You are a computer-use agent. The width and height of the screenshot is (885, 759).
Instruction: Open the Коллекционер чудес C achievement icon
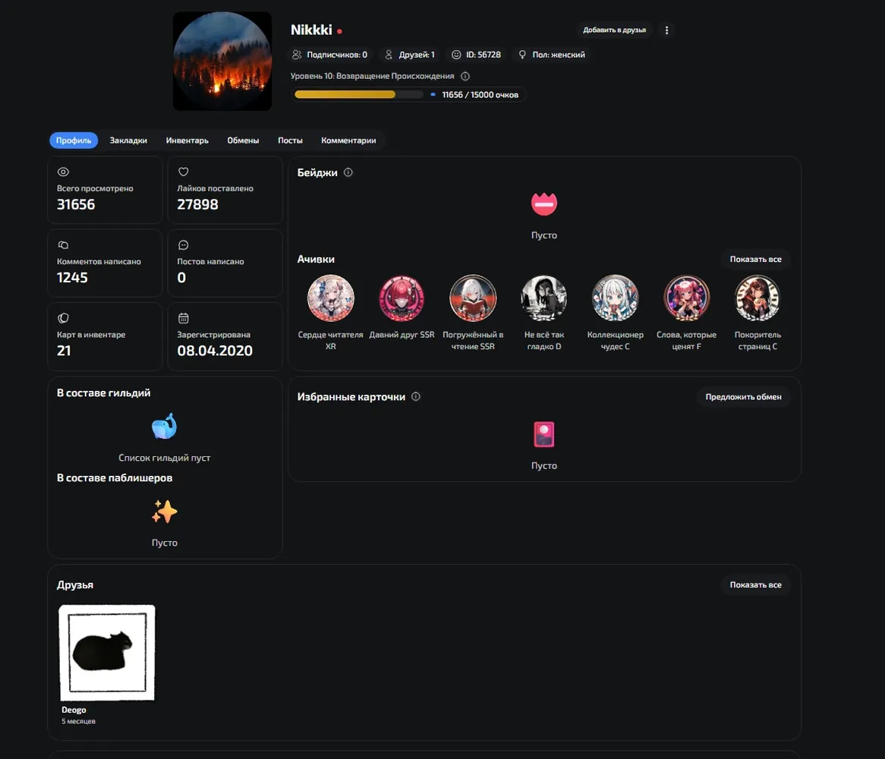pos(616,298)
